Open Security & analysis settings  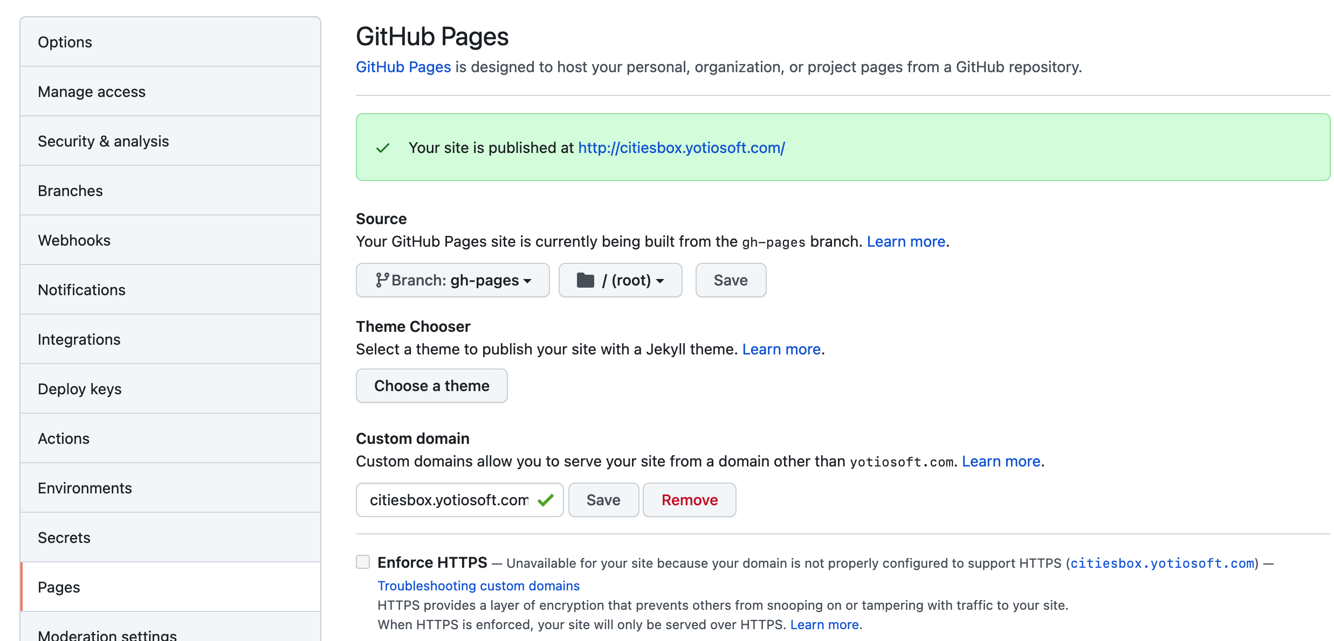170,141
